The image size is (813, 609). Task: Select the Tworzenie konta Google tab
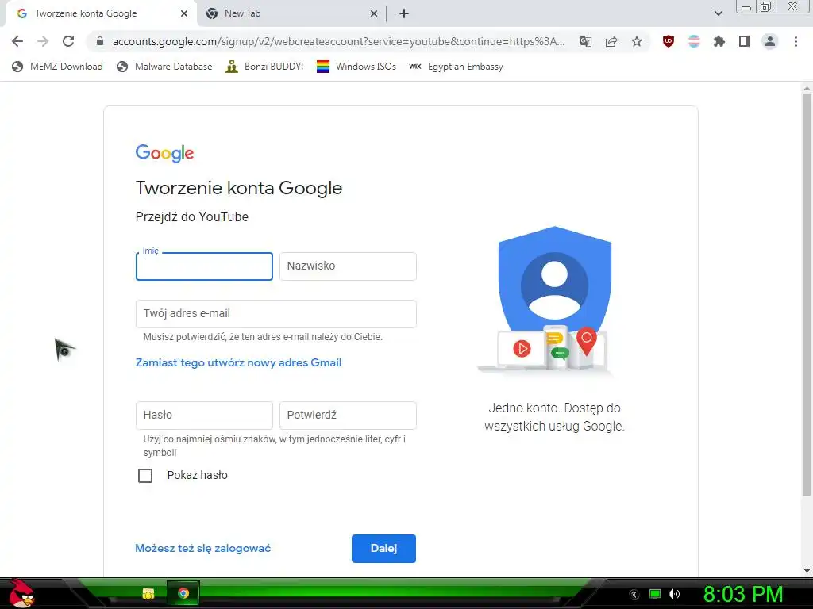click(x=101, y=13)
